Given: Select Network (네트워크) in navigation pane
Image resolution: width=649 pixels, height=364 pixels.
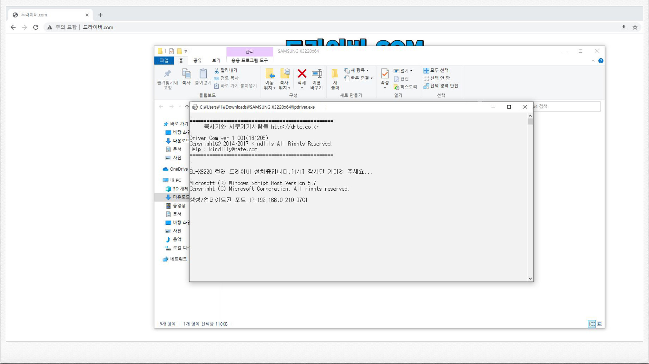Looking at the screenshot, I should (178, 259).
